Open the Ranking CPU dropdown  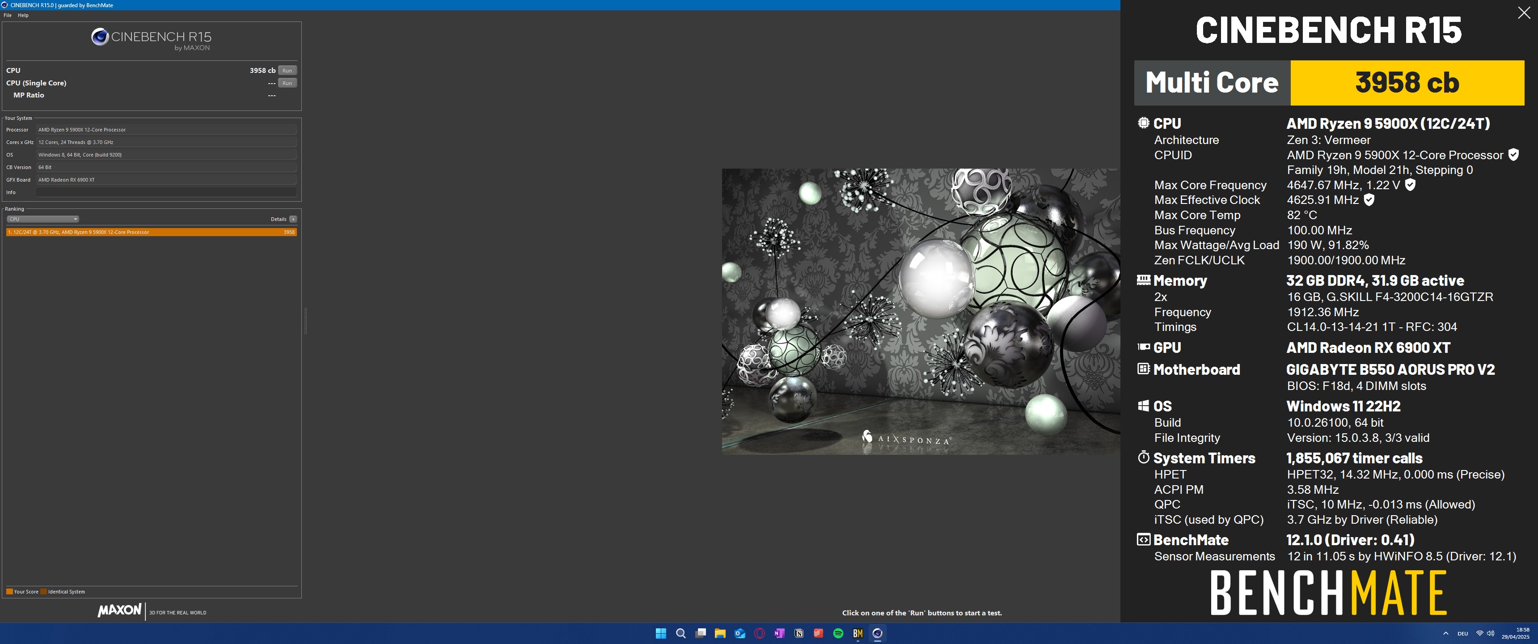(x=42, y=219)
